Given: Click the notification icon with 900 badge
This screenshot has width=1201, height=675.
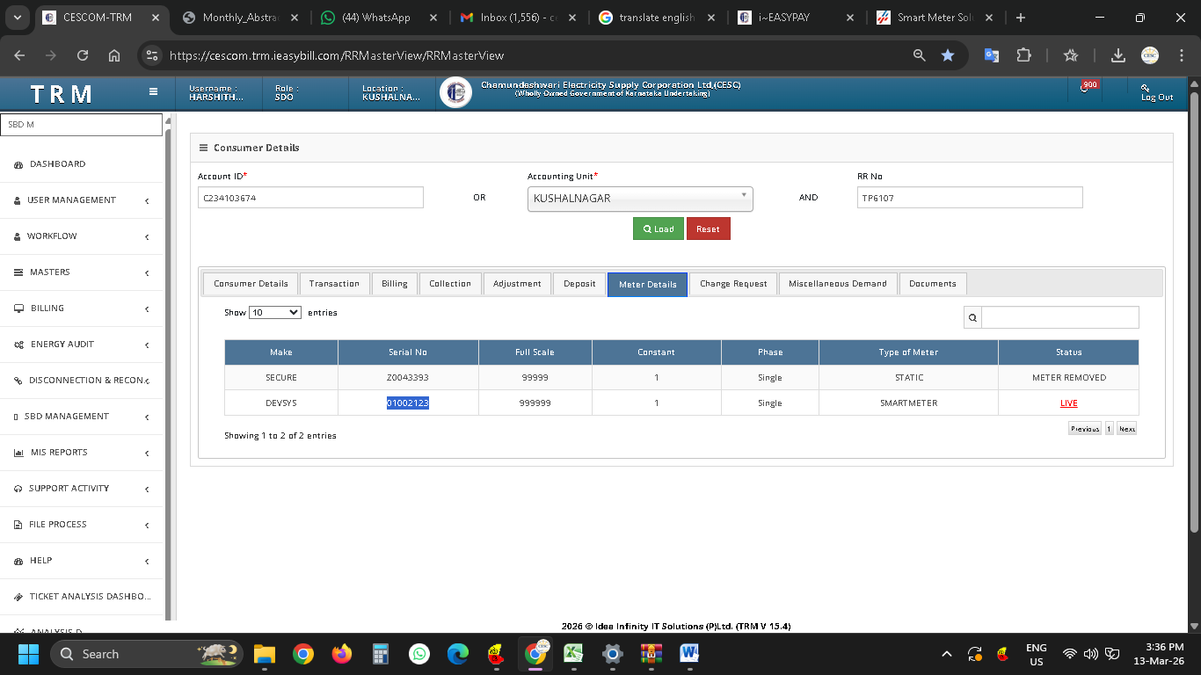Looking at the screenshot, I should (x=1085, y=89).
